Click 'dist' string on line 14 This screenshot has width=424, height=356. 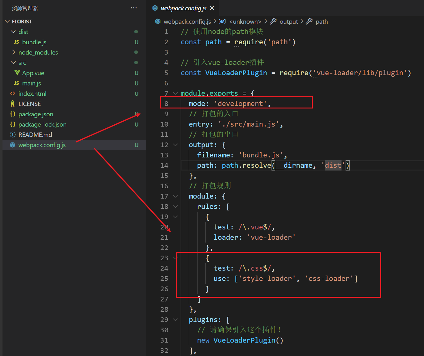333,165
